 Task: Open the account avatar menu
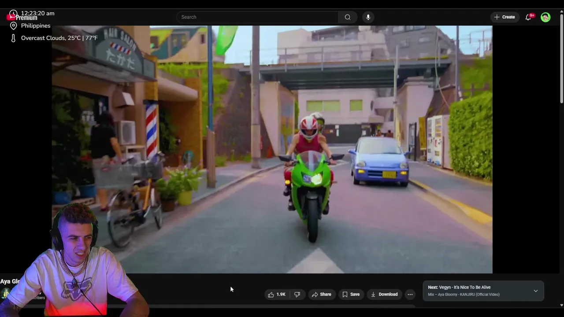(x=545, y=17)
